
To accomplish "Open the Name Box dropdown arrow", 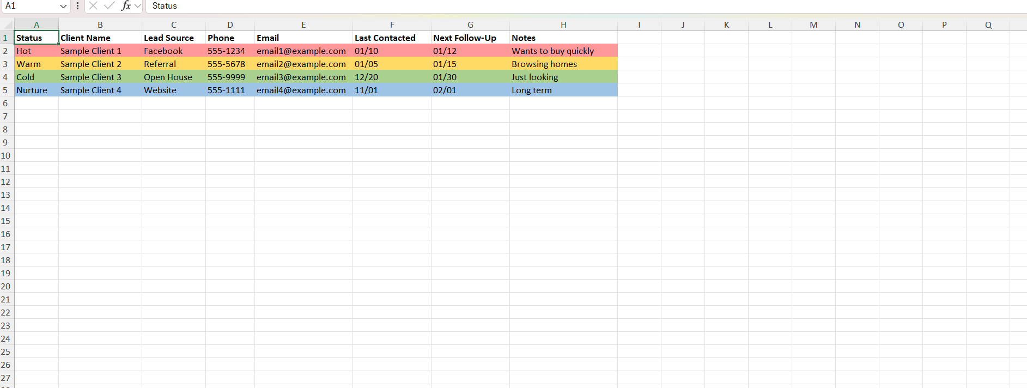I will point(63,6).
